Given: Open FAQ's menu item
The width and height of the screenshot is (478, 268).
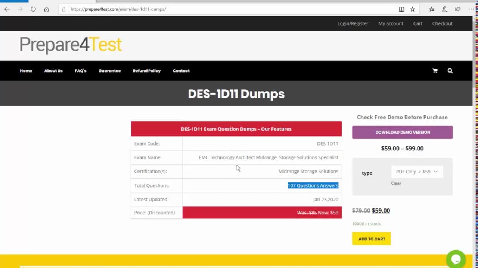Looking at the screenshot, I should click(x=81, y=71).
